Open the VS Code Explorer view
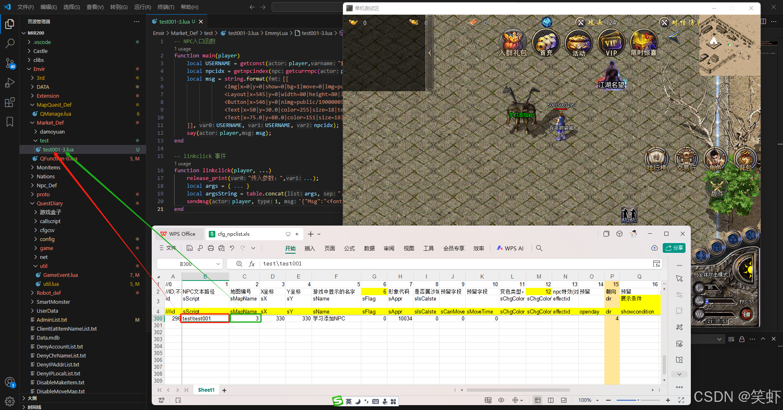Screen dimensions: 783x410 10,24
